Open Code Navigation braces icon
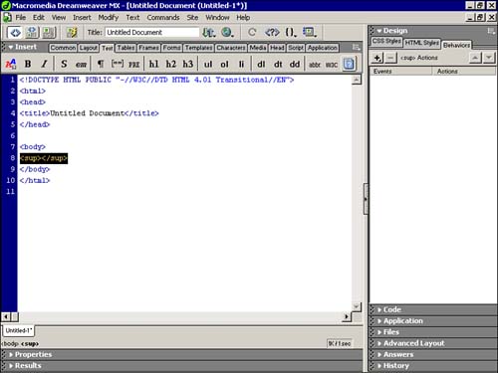This screenshot has width=498, height=373. (291, 33)
